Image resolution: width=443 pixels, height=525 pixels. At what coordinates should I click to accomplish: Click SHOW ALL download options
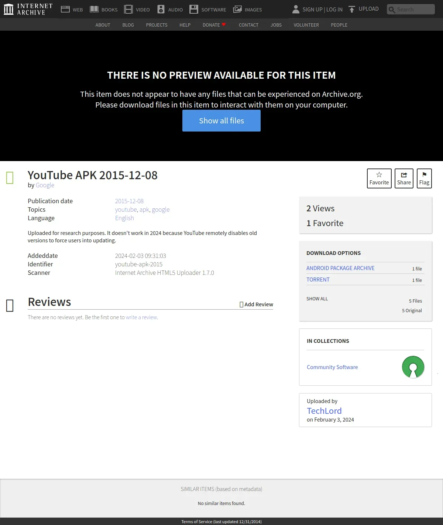click(x=317, y=299)
